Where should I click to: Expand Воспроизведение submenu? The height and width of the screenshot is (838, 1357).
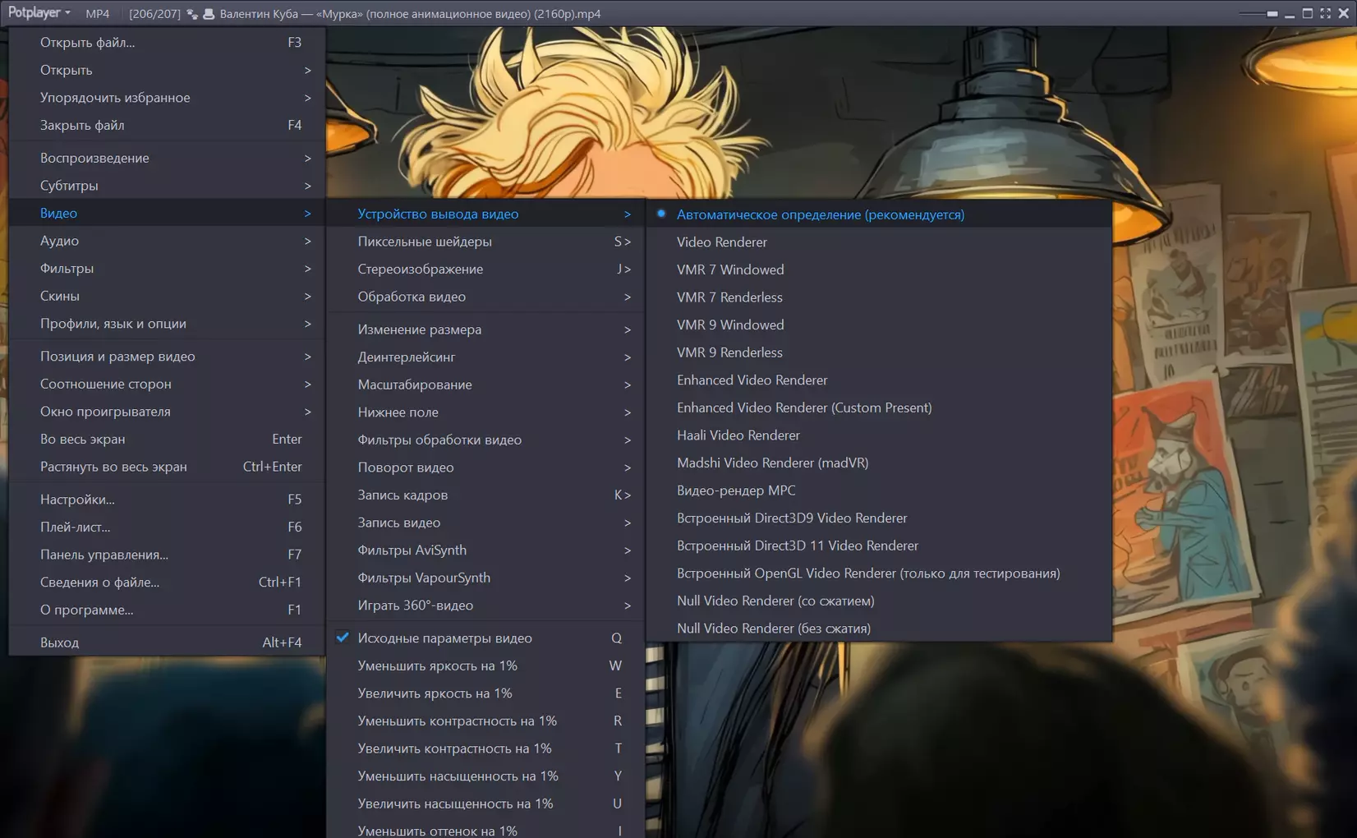click(167, 158)
